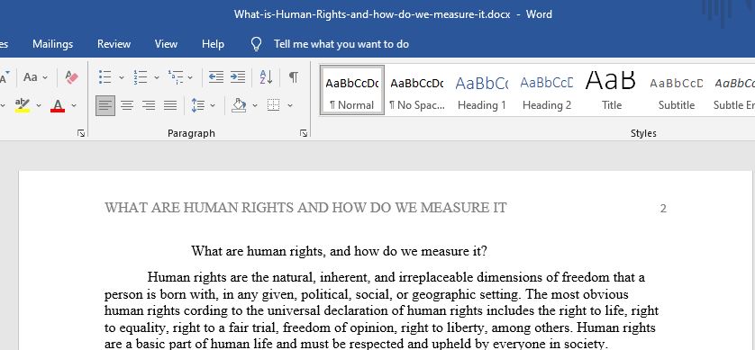The width and height of the screenshot is (755, 350).
Task: Toggle Align Right alignment
Action: pos(149,105)
